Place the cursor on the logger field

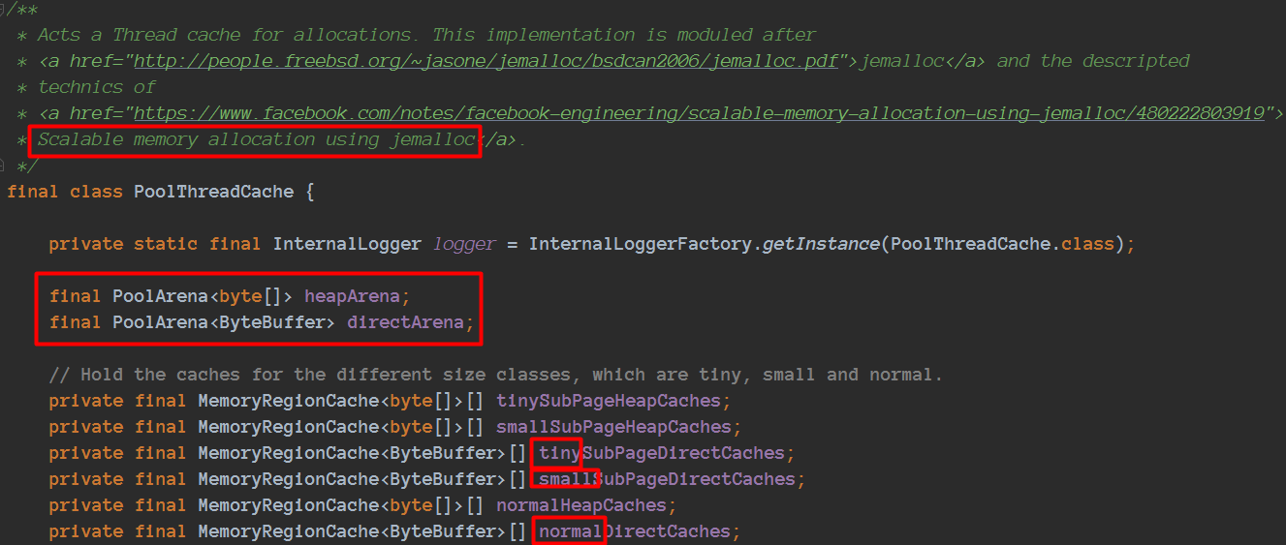coord(464,244)
